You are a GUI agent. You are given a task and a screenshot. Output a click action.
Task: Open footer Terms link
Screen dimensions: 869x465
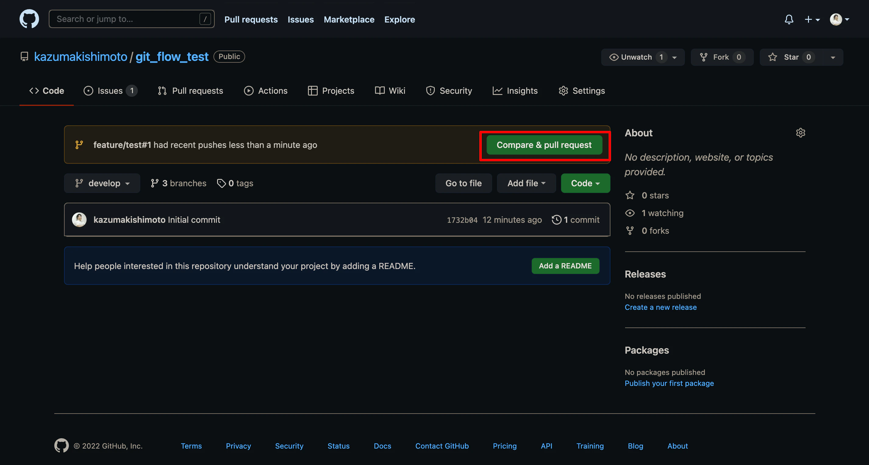click(x=191, y=446)
